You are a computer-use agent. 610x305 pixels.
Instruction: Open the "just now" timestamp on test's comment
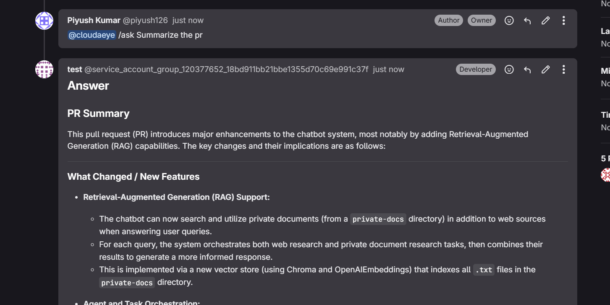click(x=388, y=69)
